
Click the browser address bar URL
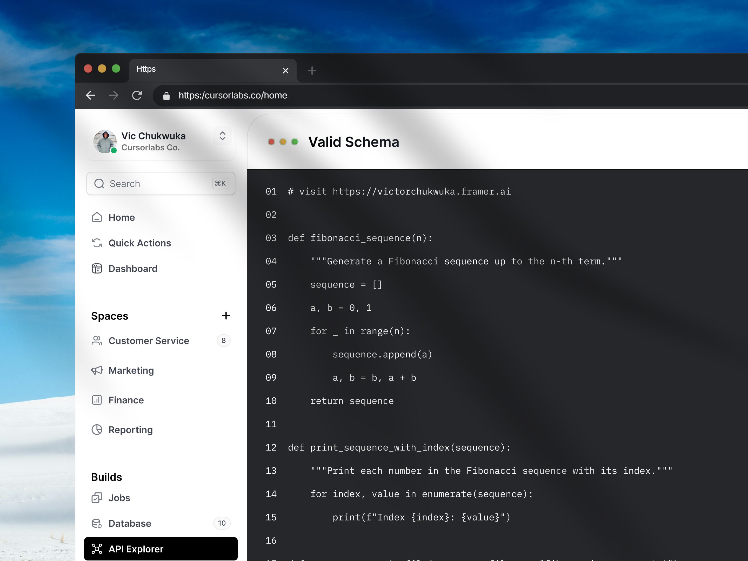click(233, 95)
